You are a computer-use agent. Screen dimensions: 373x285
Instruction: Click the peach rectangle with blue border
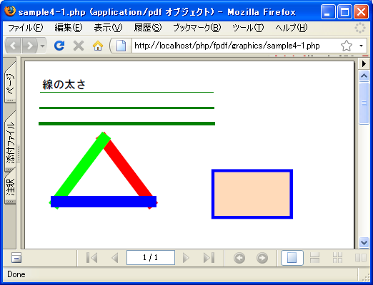252,194
